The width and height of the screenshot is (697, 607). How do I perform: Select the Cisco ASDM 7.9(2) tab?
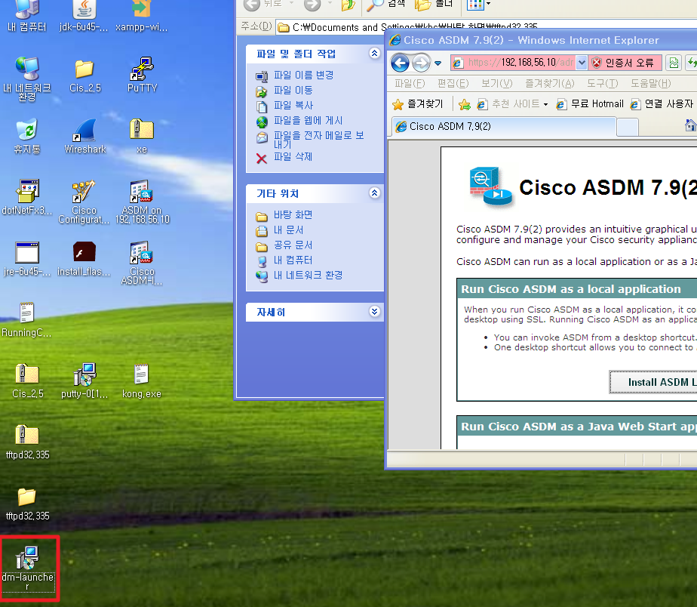pos(504,127)
